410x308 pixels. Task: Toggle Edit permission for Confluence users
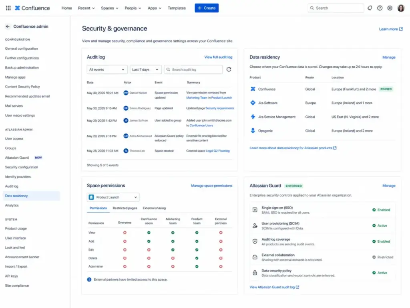pos(149,250)
